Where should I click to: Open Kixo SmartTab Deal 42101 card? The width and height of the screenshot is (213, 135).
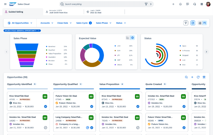click(28, 101)
